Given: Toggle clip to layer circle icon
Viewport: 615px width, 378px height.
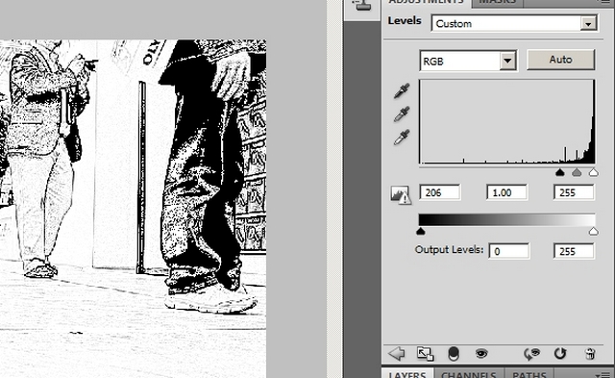Looking at the screenshot, I should pos(454,354).
